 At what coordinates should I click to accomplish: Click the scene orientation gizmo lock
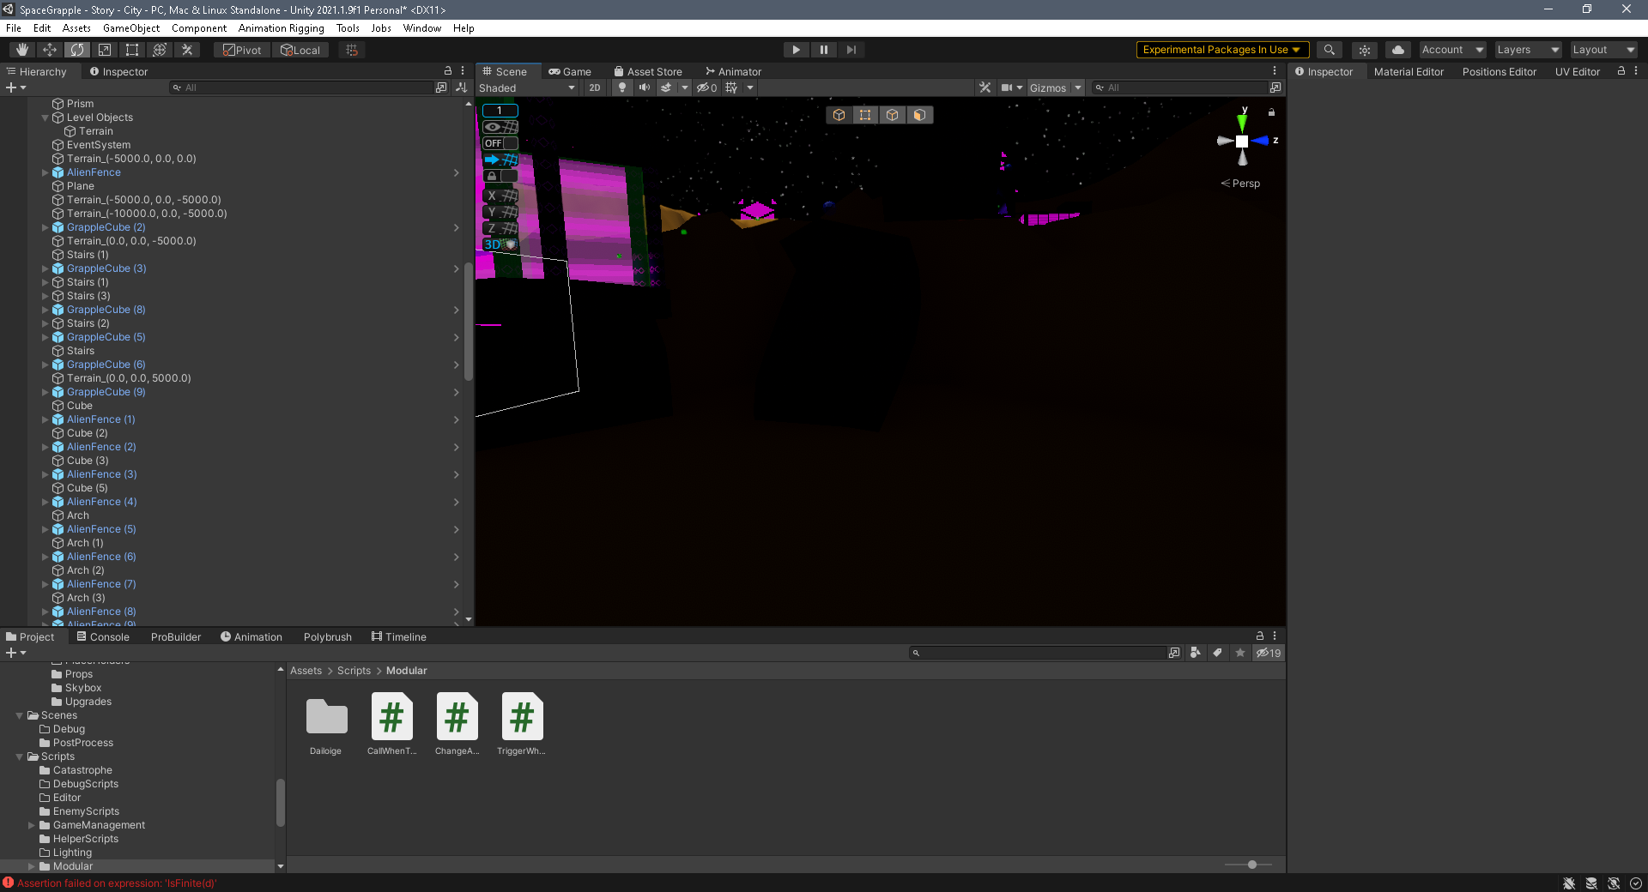(x=1271, y=112)
